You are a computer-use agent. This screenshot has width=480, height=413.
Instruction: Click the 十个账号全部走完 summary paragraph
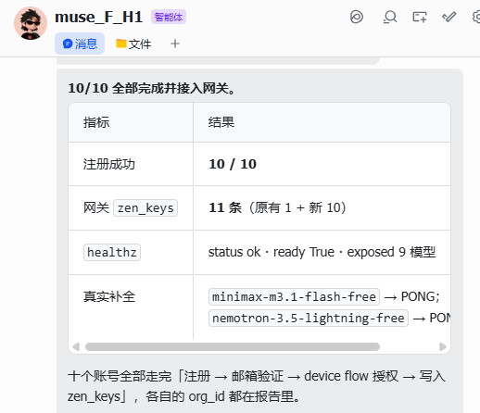tap(257, 386)
